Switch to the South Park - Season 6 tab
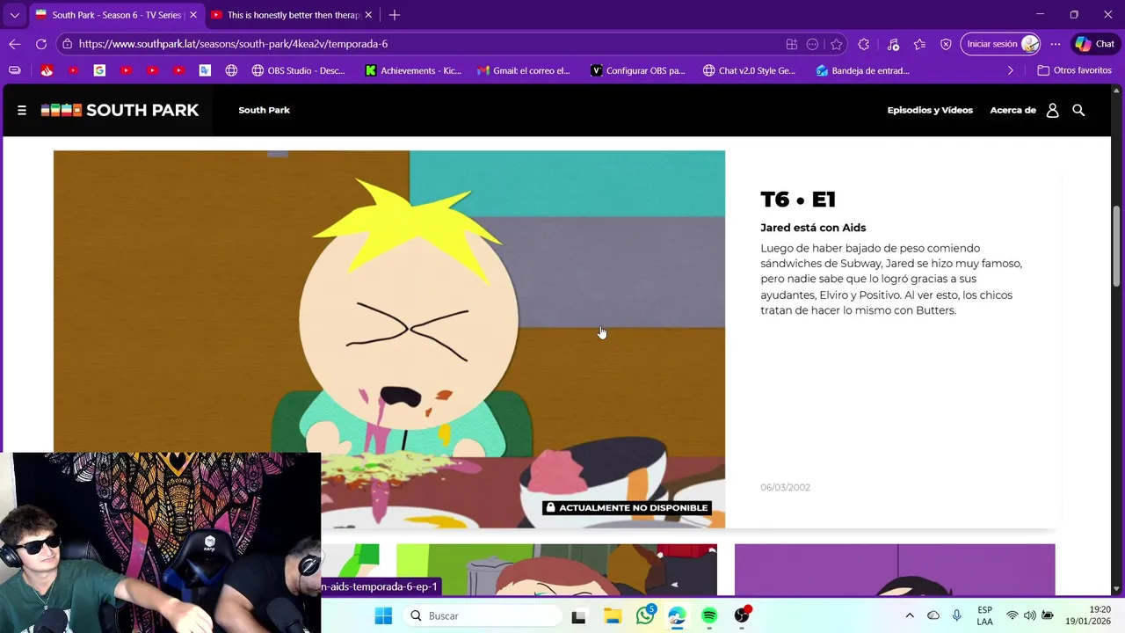1125x633 pixels. pyautogui.click(x=115, y=15)
